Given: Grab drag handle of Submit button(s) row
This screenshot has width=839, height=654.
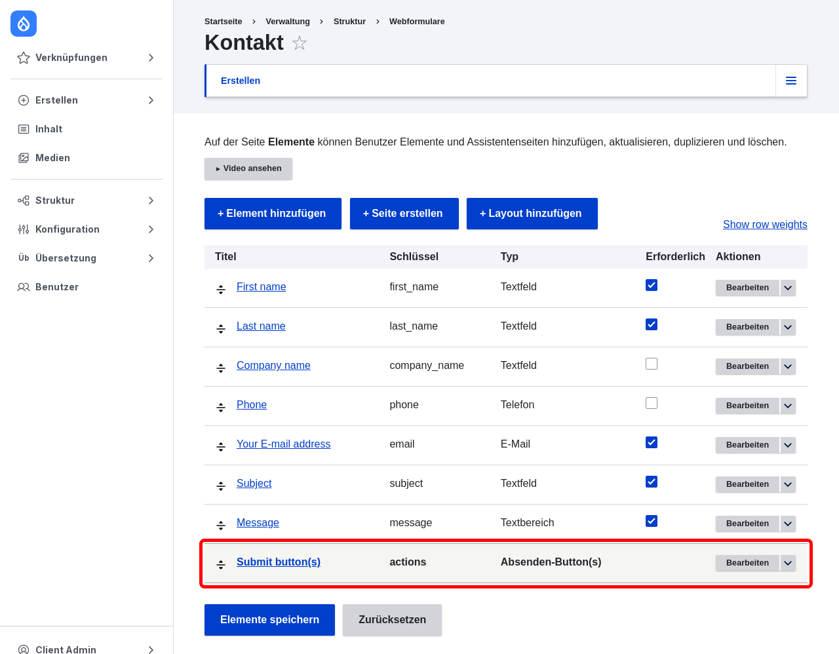Looking at the screenshot, I should 221,564.
